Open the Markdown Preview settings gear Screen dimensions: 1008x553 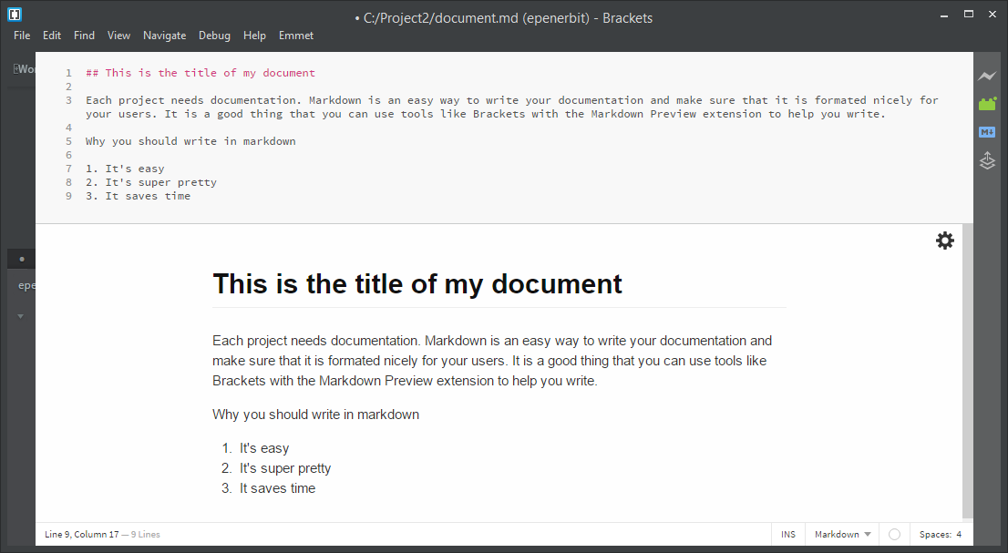click(944, 240)
